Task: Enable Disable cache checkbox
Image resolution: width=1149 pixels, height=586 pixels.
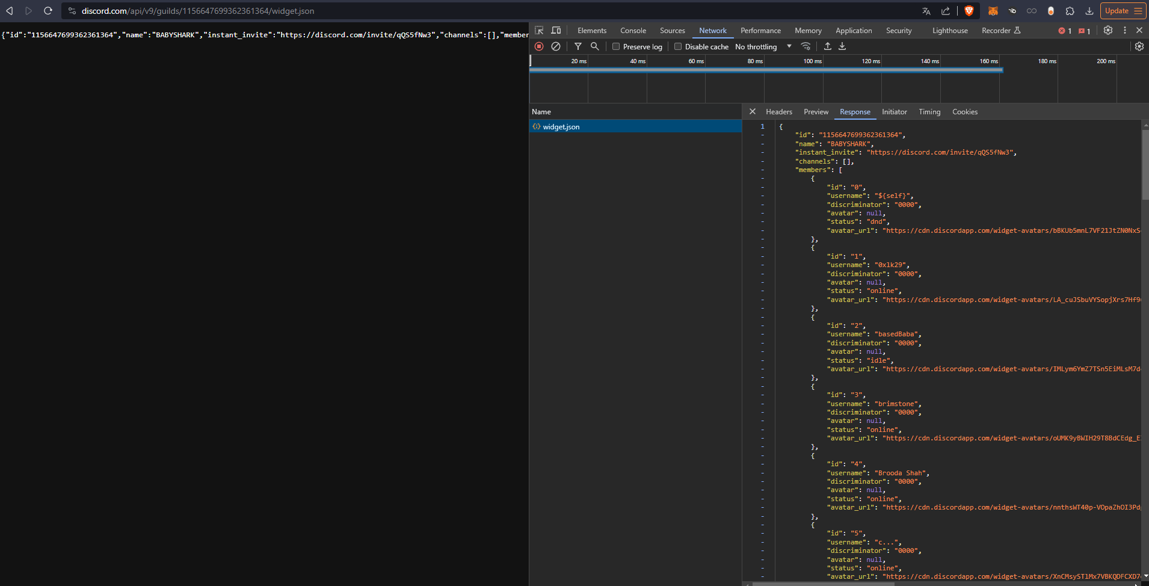Action: coord(678,46)
